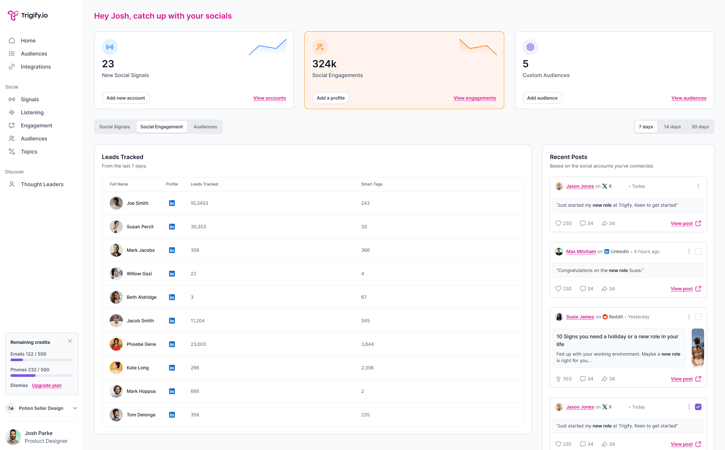This screenshot has height=450, width=725.
Task: Click the heart icon on Max Mitcham's post
Action: click(x=558, y=289)
